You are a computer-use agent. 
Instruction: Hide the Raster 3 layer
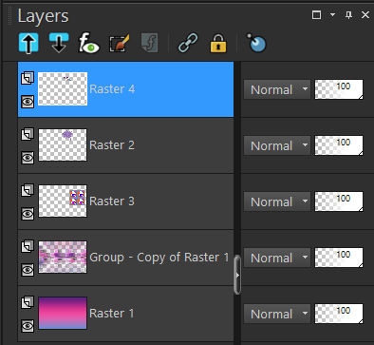click(28, 214)
